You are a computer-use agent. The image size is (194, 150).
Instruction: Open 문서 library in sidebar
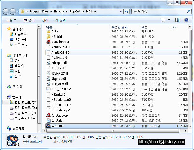point(15,61)
